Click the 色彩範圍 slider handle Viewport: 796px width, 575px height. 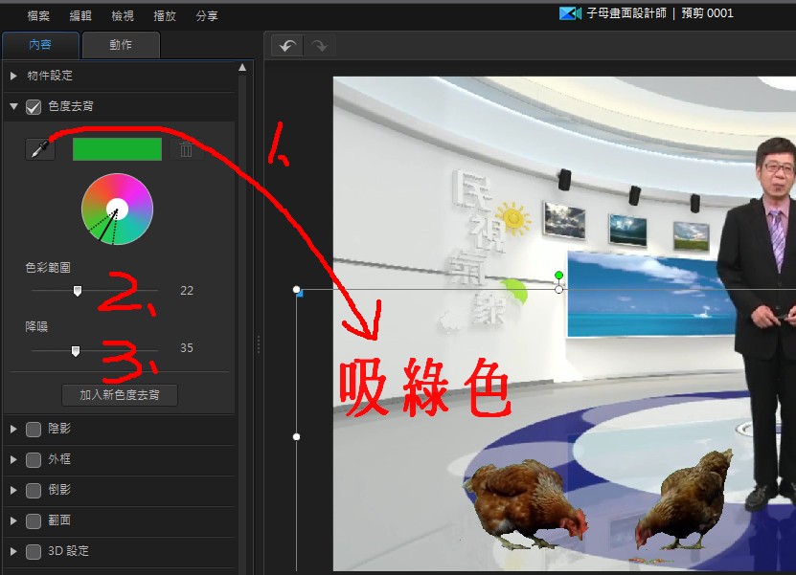(x=78, y=291)
